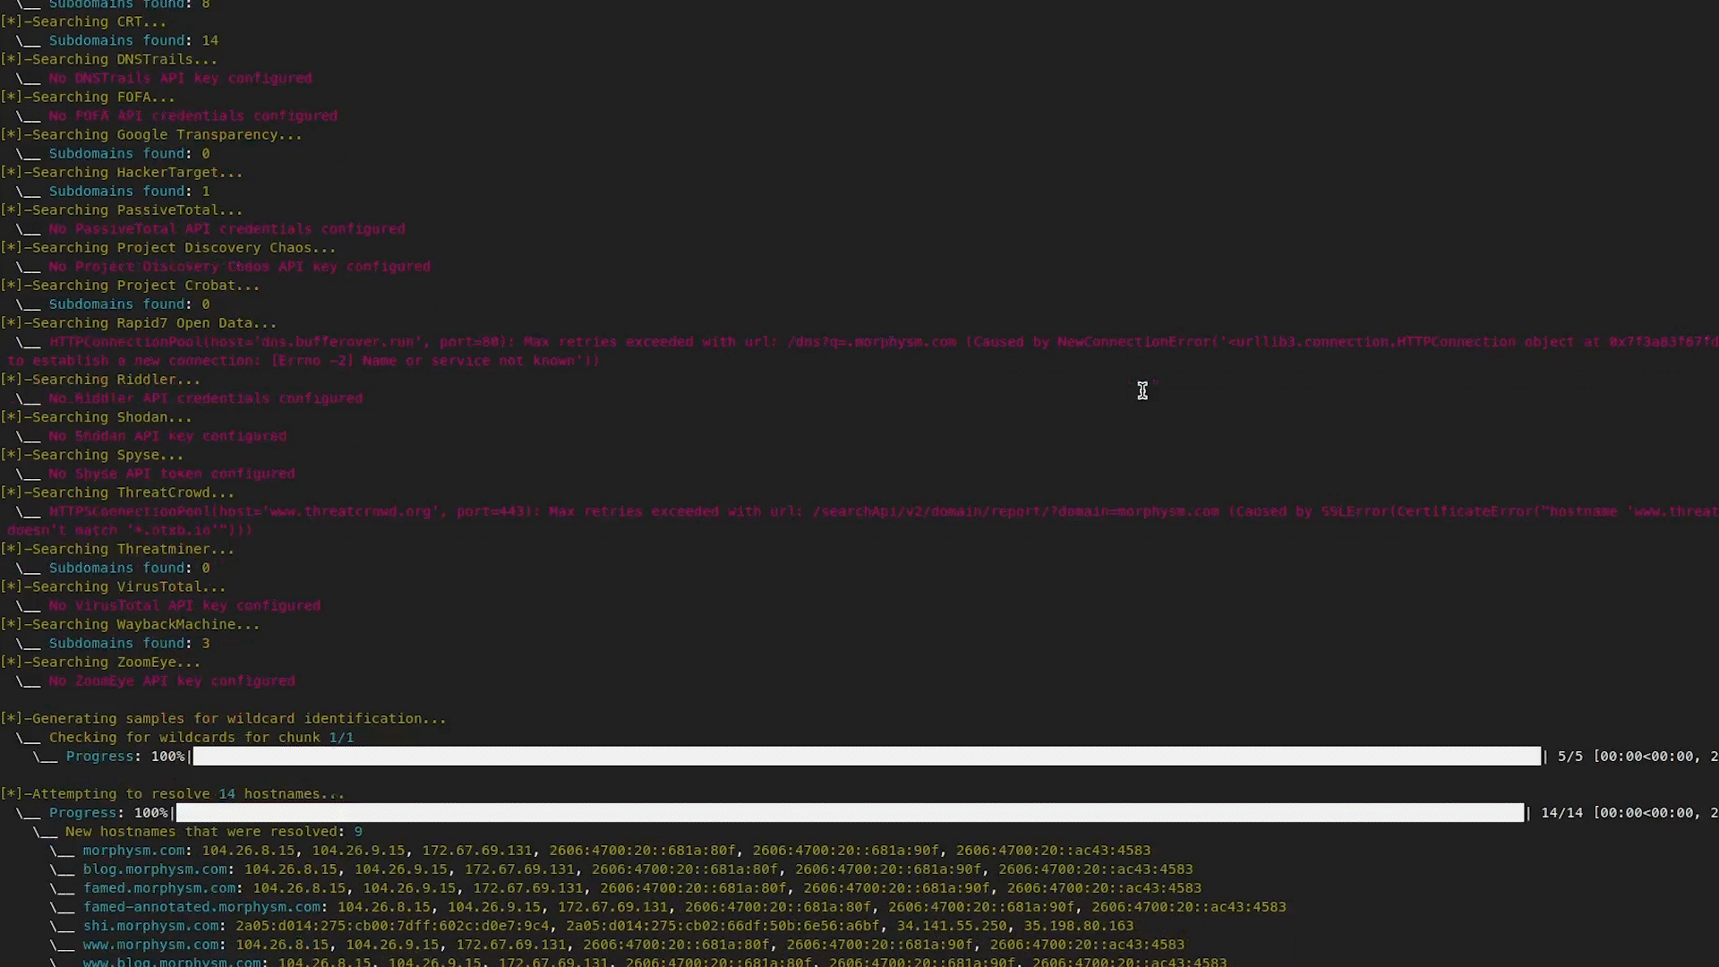1719x967 pixels.
Task: Click the shi.morphysm.com hostname
Action: [150, 926]
